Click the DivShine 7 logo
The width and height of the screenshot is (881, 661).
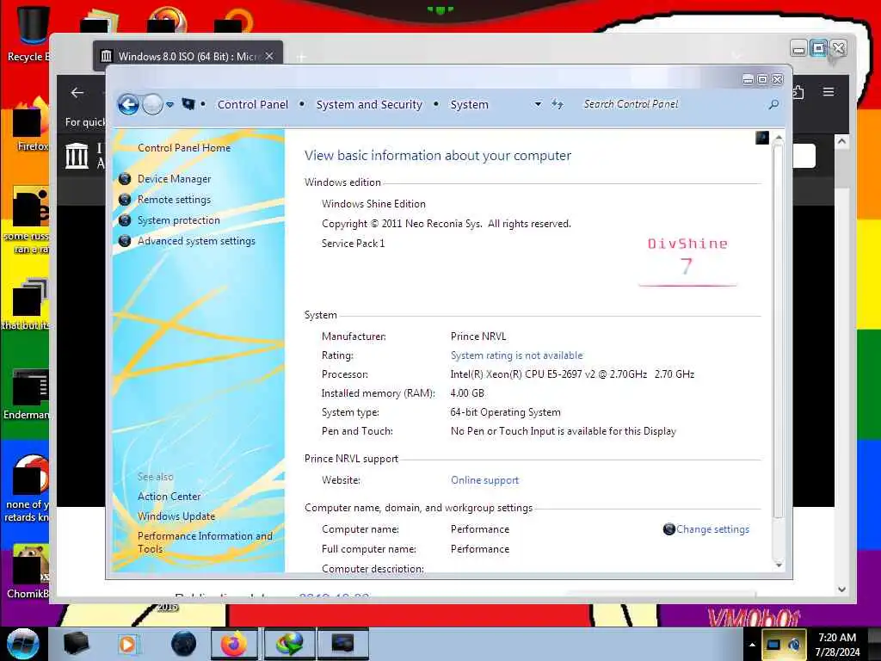[x=687, y=262]
